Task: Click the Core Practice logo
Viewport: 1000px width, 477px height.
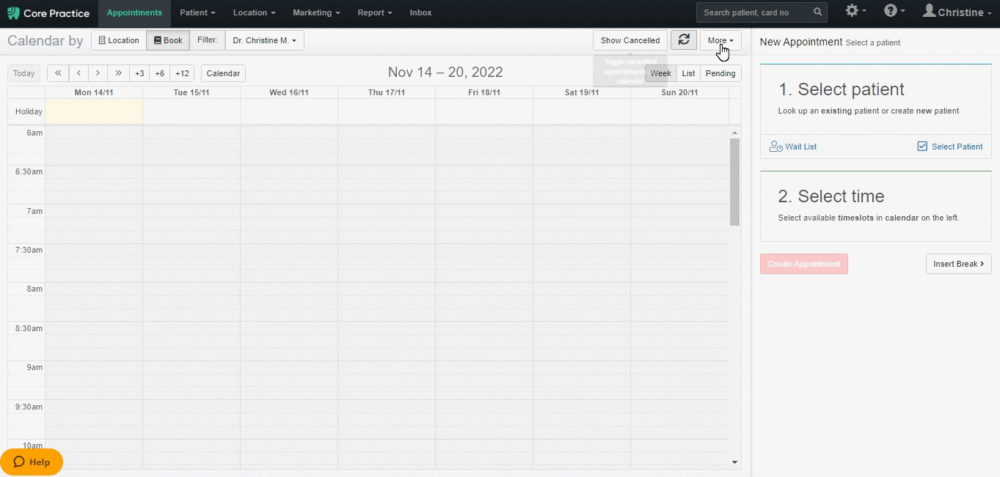Action: click(48, 13)
